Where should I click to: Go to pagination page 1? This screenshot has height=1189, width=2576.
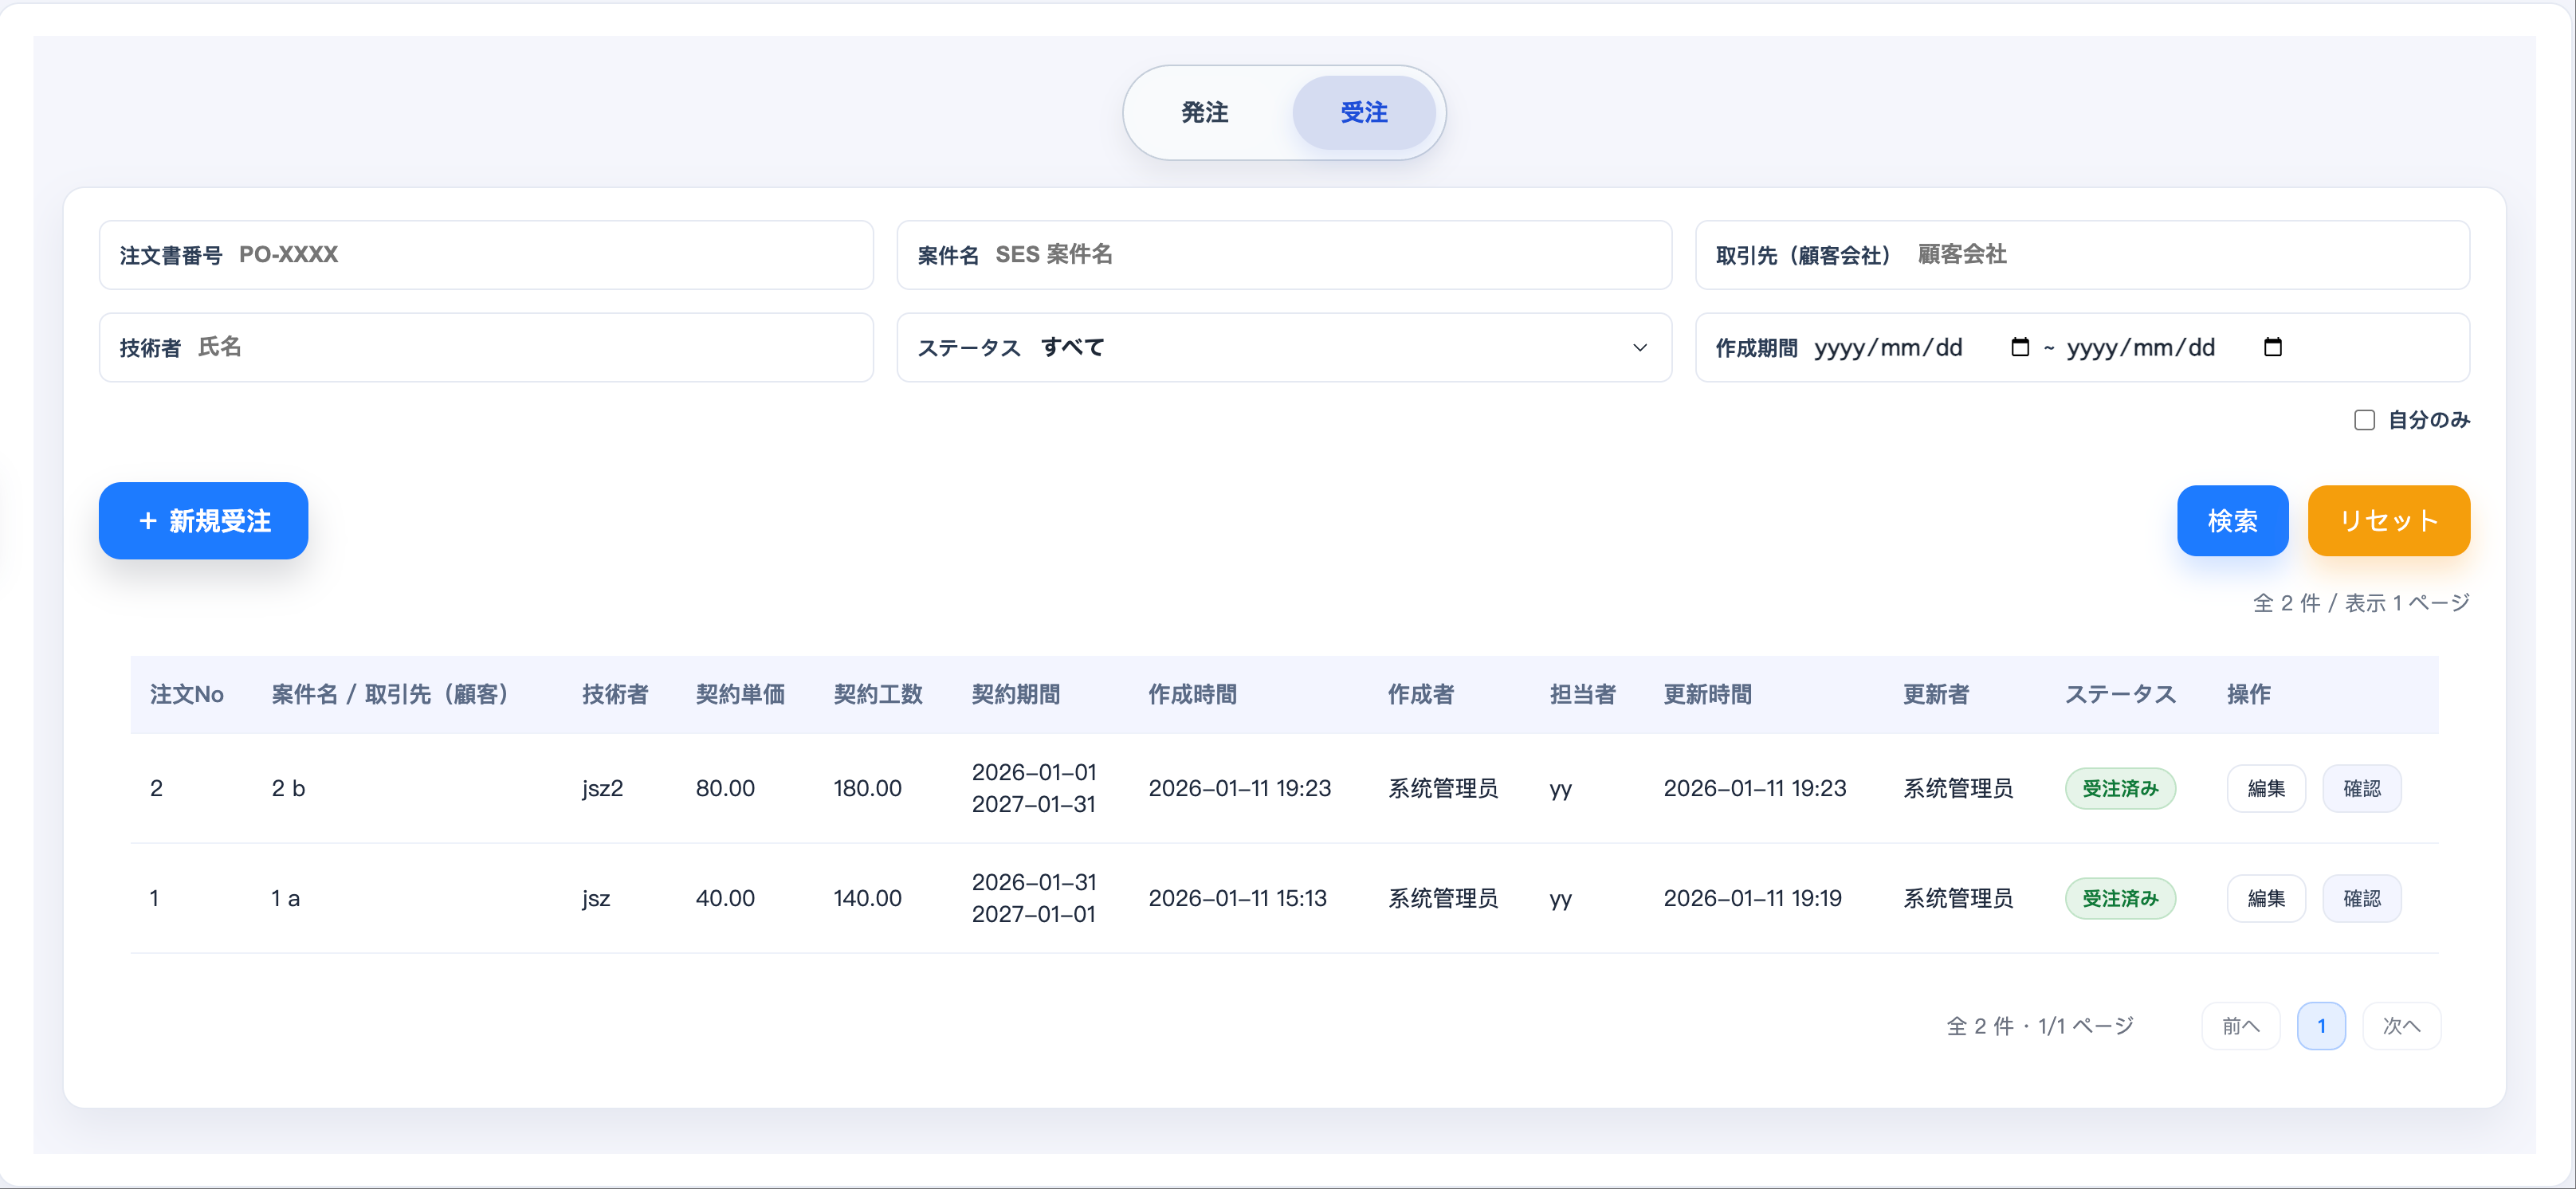2321,1026
